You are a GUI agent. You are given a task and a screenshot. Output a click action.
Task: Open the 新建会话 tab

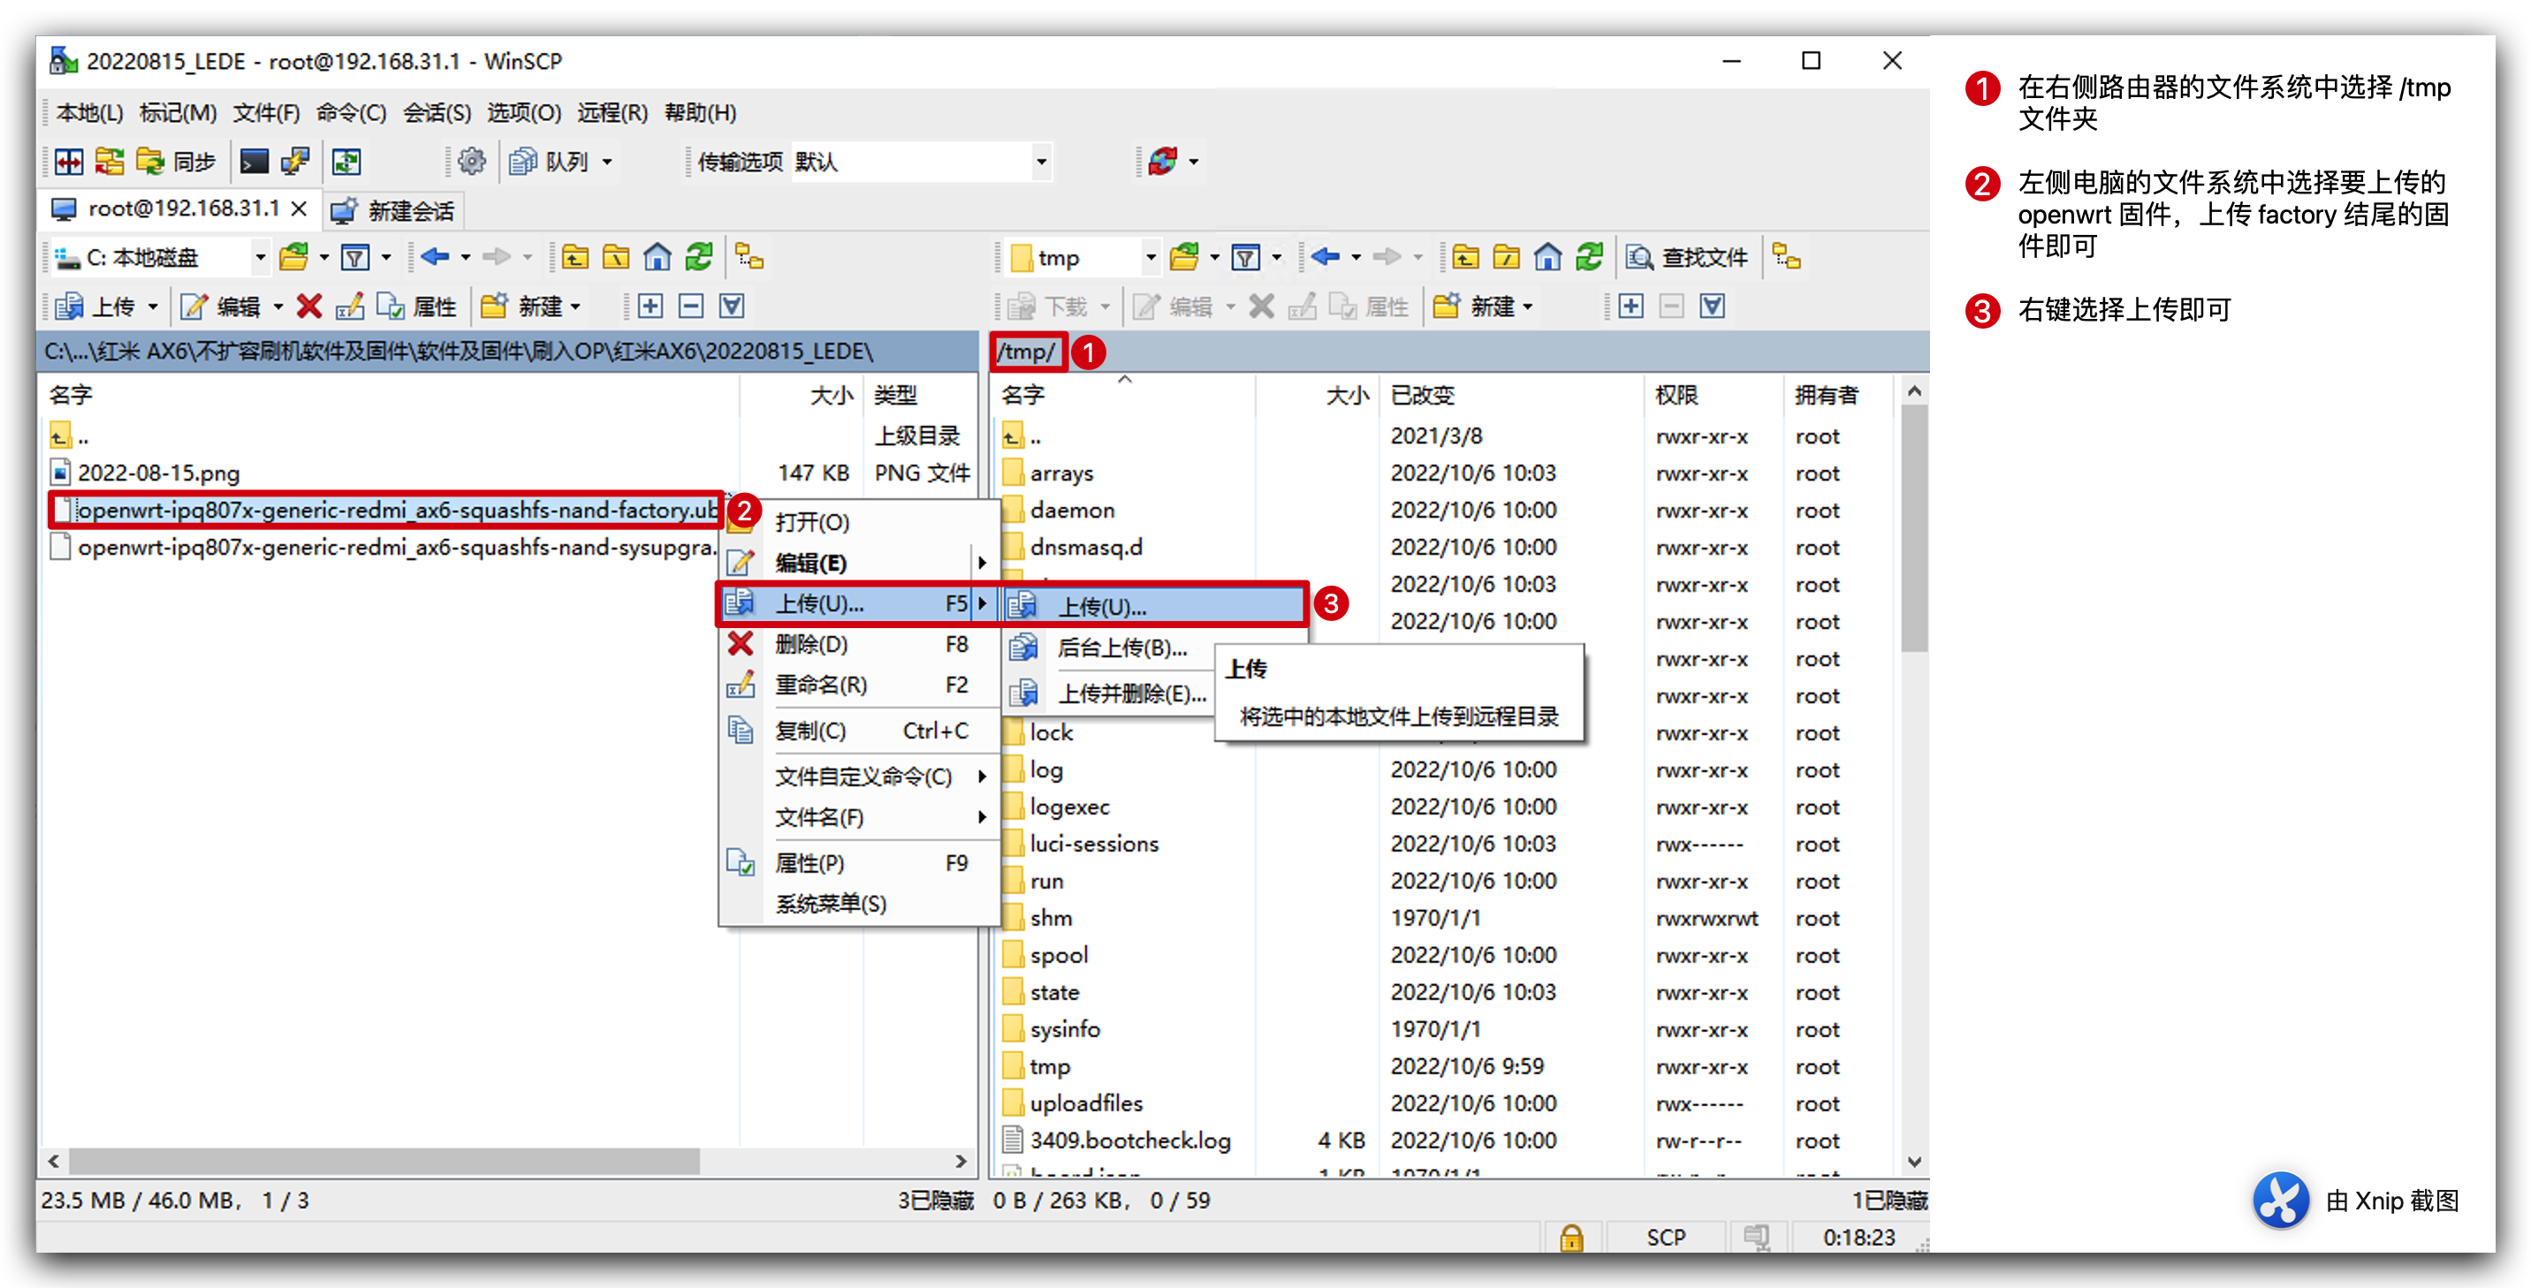[x=392, y=210]
